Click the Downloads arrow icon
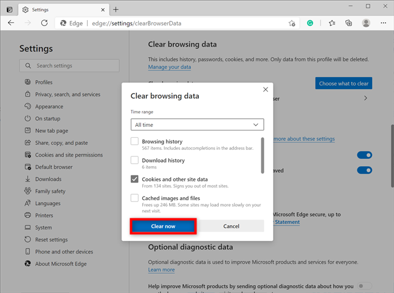Image resolution: width=394 pixels, height=293 pixels. click(27, 179)
